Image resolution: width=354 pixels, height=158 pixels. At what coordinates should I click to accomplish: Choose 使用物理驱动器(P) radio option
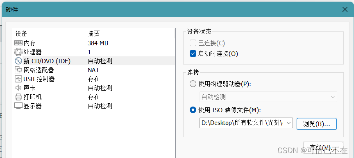(x=193, y=84)
